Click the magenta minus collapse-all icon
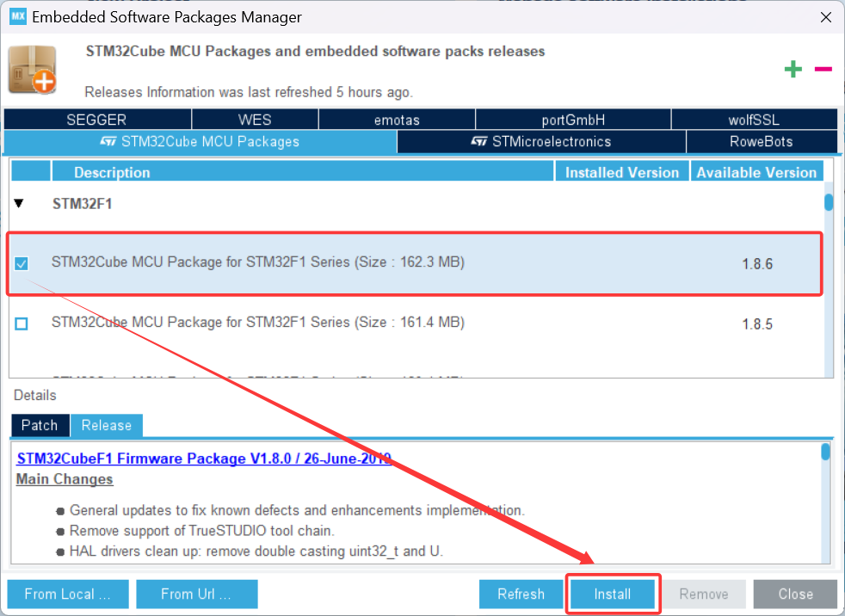The height and width of the screenshot is (616, 845). 823,69
